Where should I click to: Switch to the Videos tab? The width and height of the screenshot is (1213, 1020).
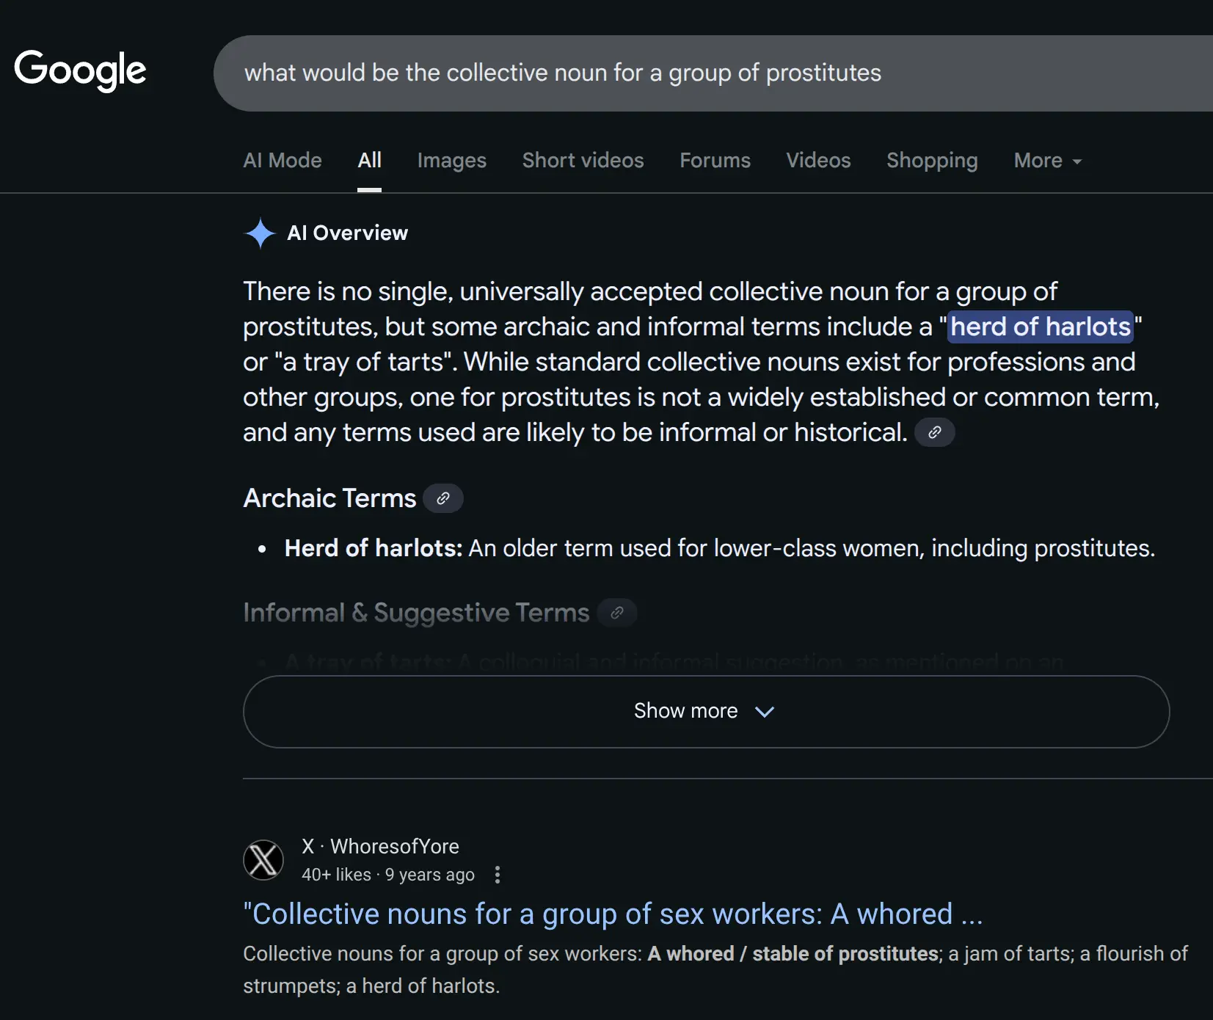(x=818, y=160)
